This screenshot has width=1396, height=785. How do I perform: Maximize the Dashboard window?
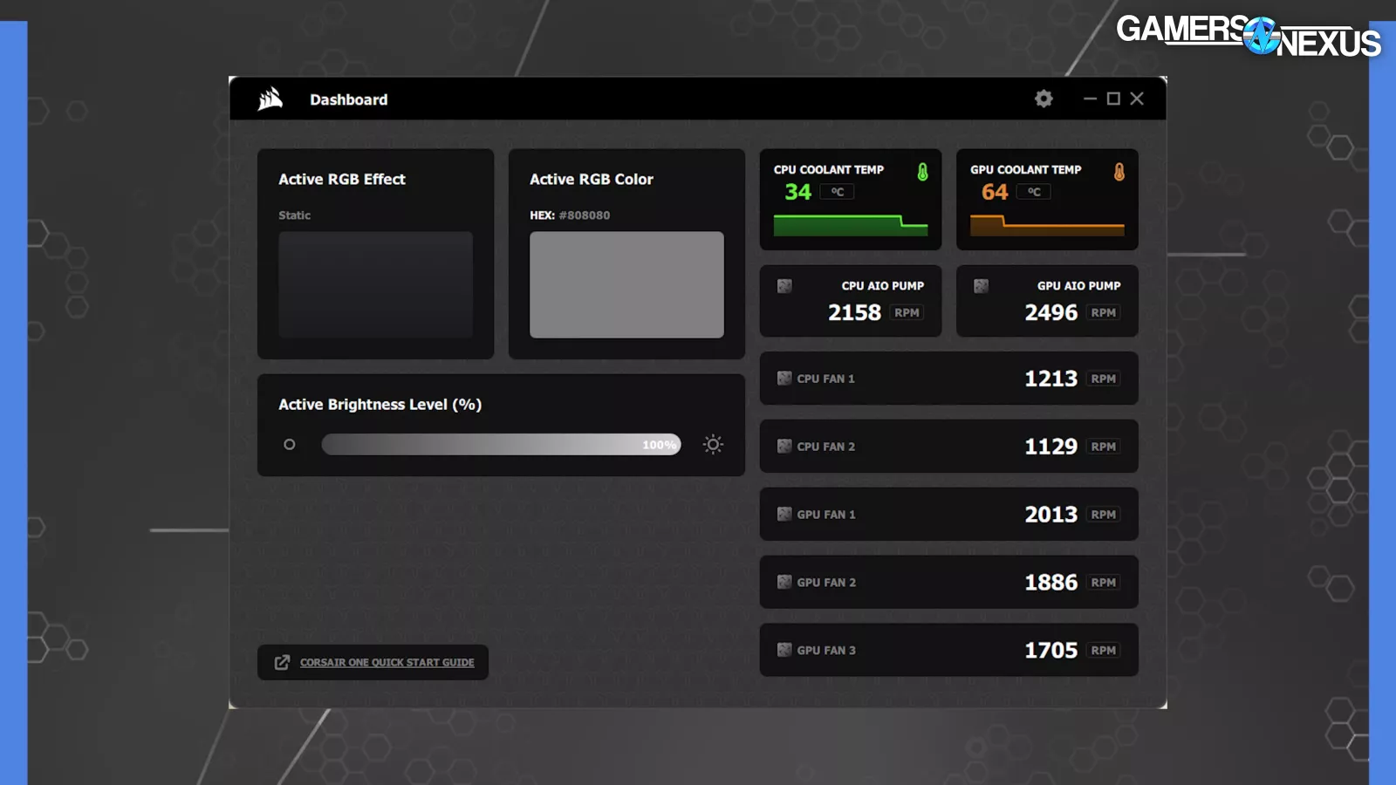click(x=1113, y=99)
